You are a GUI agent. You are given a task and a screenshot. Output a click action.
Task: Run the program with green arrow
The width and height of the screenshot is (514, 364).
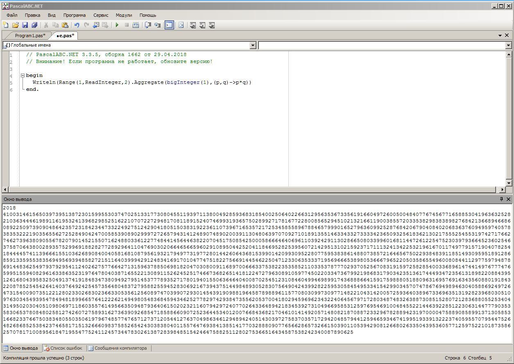click(x=117, y=25)
